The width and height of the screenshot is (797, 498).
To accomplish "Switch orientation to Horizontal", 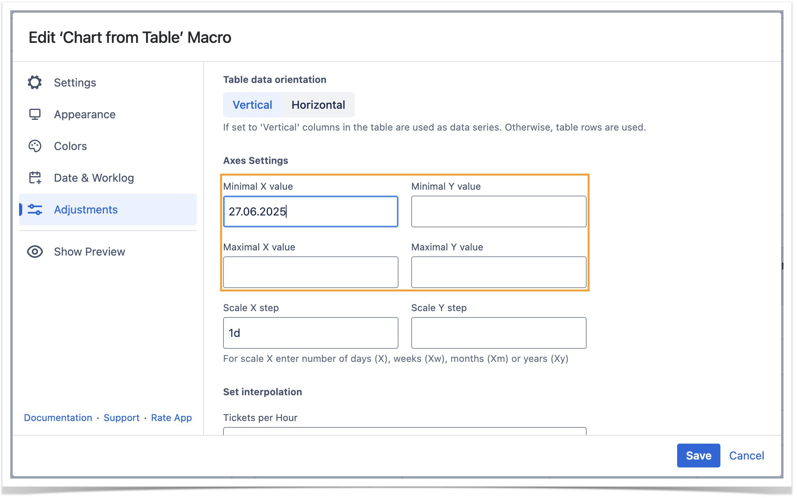I will pyautogui.click(x=318, y=105).
